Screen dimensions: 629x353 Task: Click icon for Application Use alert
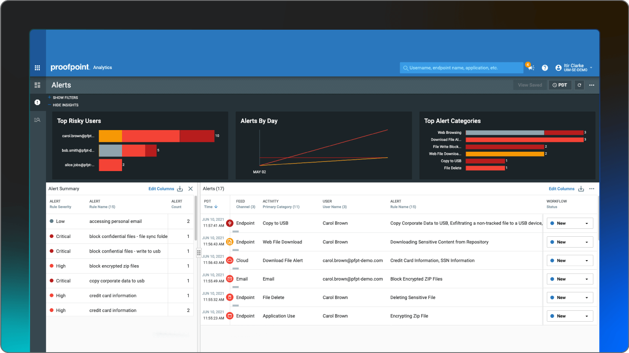pyautogui.click(x=230, y=316)
